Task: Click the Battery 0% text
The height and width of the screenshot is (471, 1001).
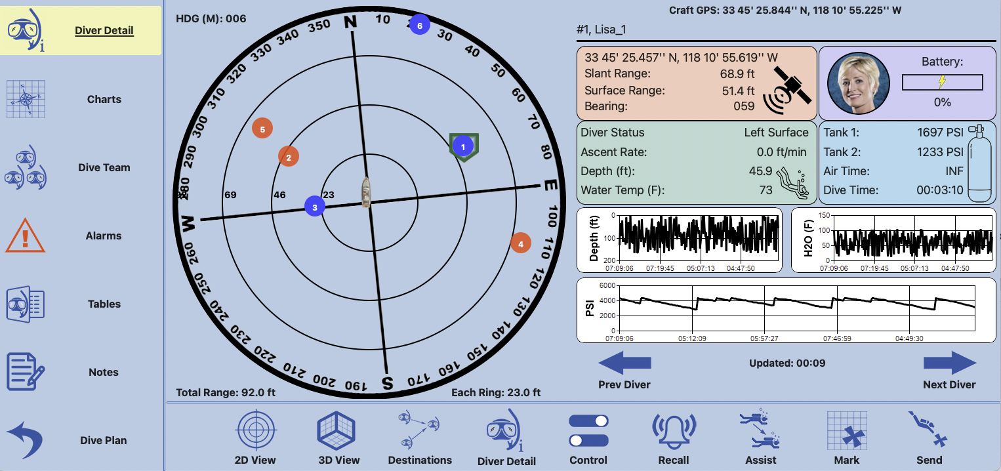Action: 942,102
